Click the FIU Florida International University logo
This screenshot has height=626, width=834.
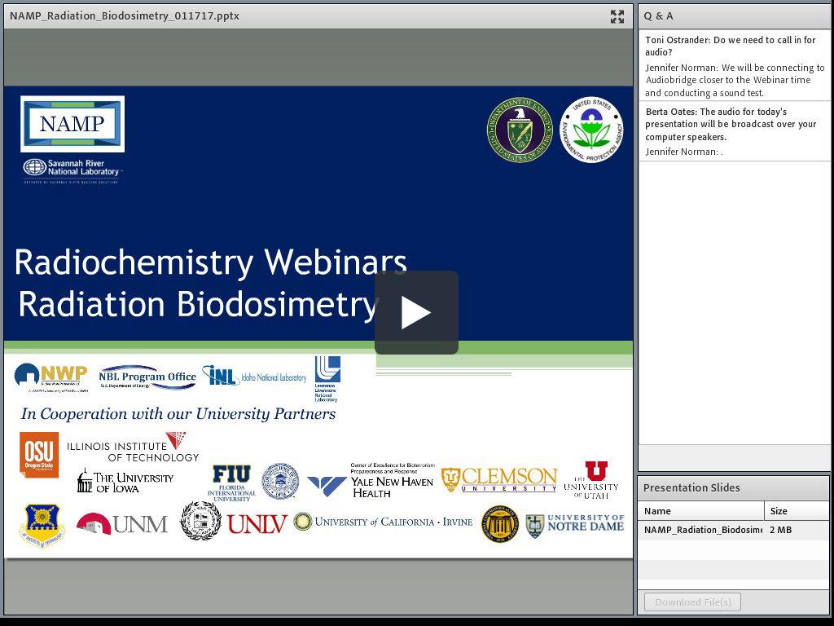point(231,483)
